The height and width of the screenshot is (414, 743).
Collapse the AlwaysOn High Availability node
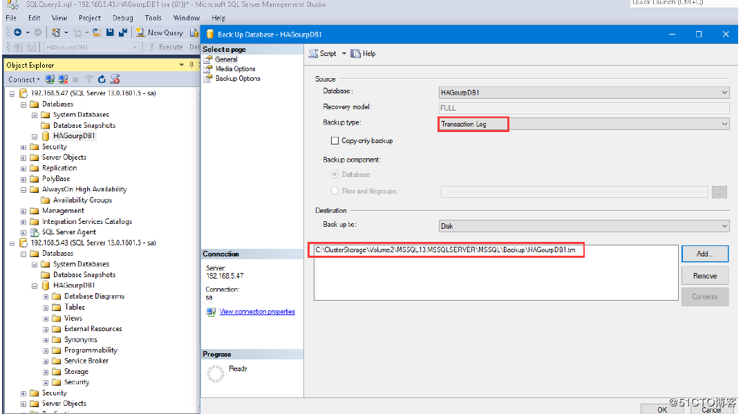tap(23, 189)
